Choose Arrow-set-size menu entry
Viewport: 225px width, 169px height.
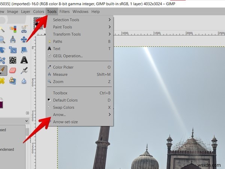[x=79, y=122]
